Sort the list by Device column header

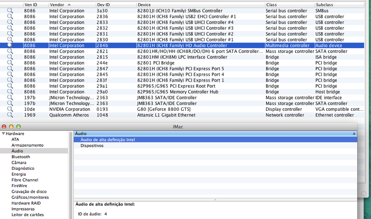(x=200, y=4)
